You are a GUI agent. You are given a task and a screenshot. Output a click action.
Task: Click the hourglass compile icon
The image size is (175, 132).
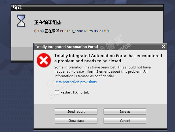21,21
